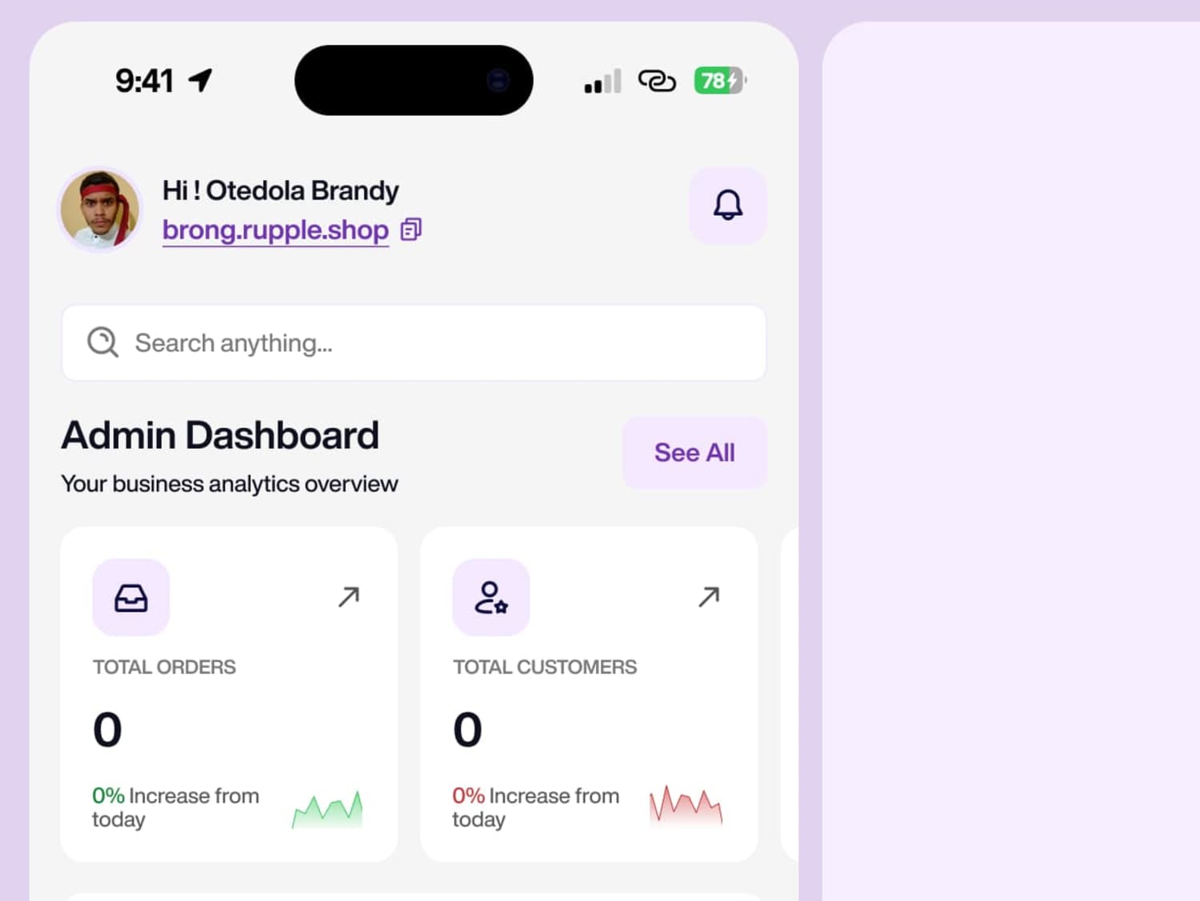Select 'Your business analytics overview' text

[x=230, y=484]
